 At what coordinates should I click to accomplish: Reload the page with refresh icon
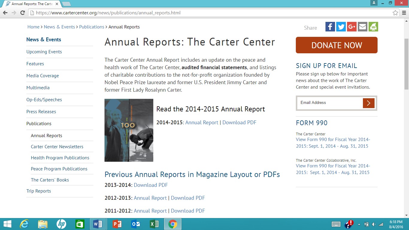[22, 13]
